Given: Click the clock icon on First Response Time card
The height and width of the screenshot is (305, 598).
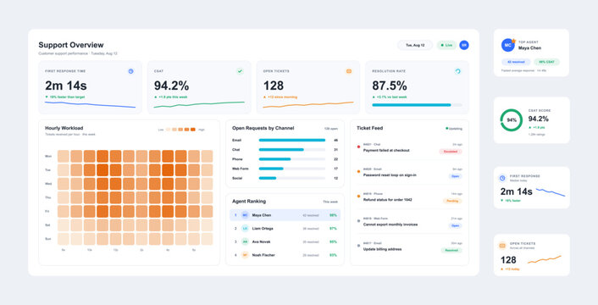Looking at the screenshot, I should (130, 71).
